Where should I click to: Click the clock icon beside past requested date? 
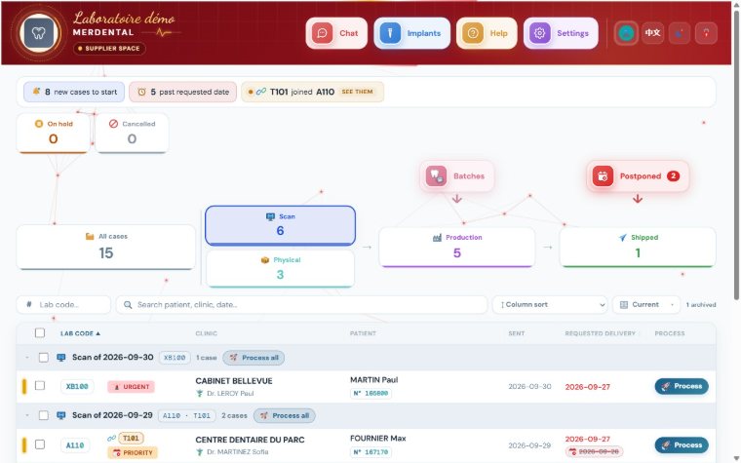[141, 92]
